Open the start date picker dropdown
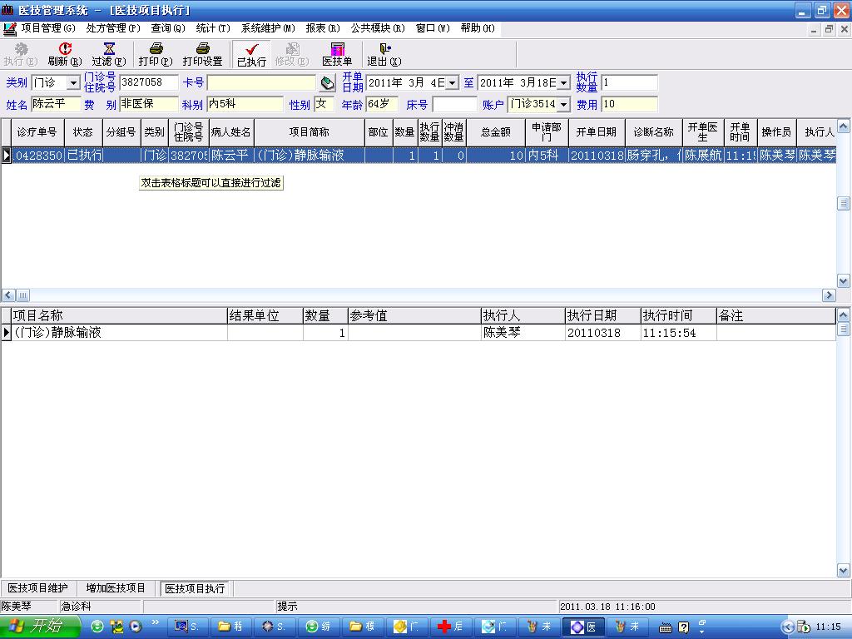Screen dimensions: 852x639 [452, 83]
